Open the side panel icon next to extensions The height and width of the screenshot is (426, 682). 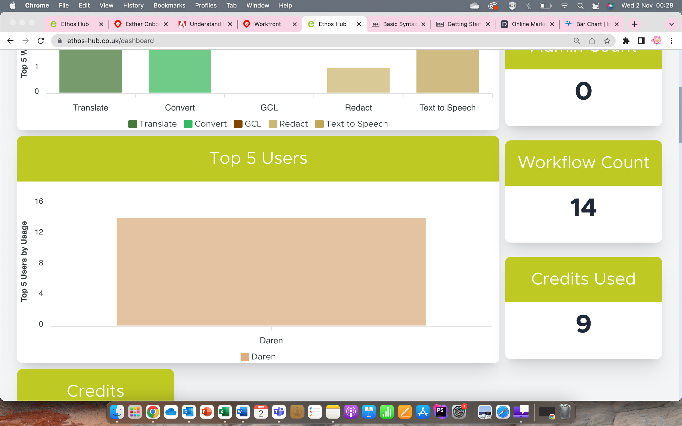(x=641, y=41)
